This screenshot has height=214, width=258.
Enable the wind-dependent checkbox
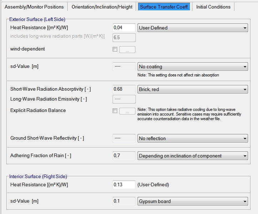[x=115, y=49]
